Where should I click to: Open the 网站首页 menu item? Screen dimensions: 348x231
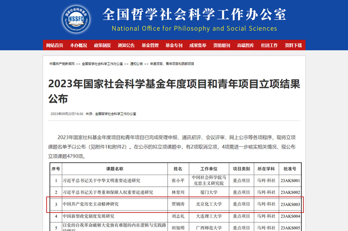tap(54, 45)
